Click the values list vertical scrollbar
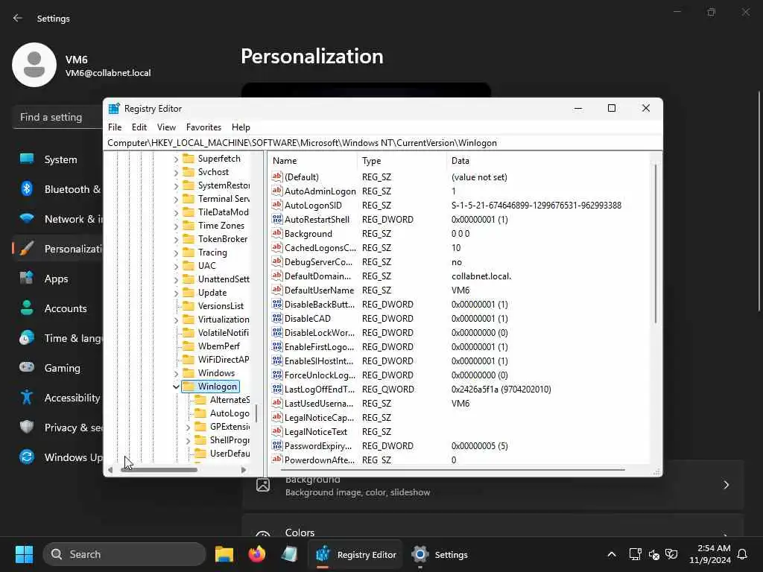The image size is (763, 572). [656, 244]
